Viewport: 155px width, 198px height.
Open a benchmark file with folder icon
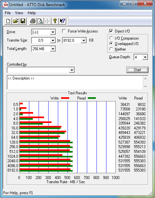click(x=15, y=21)
